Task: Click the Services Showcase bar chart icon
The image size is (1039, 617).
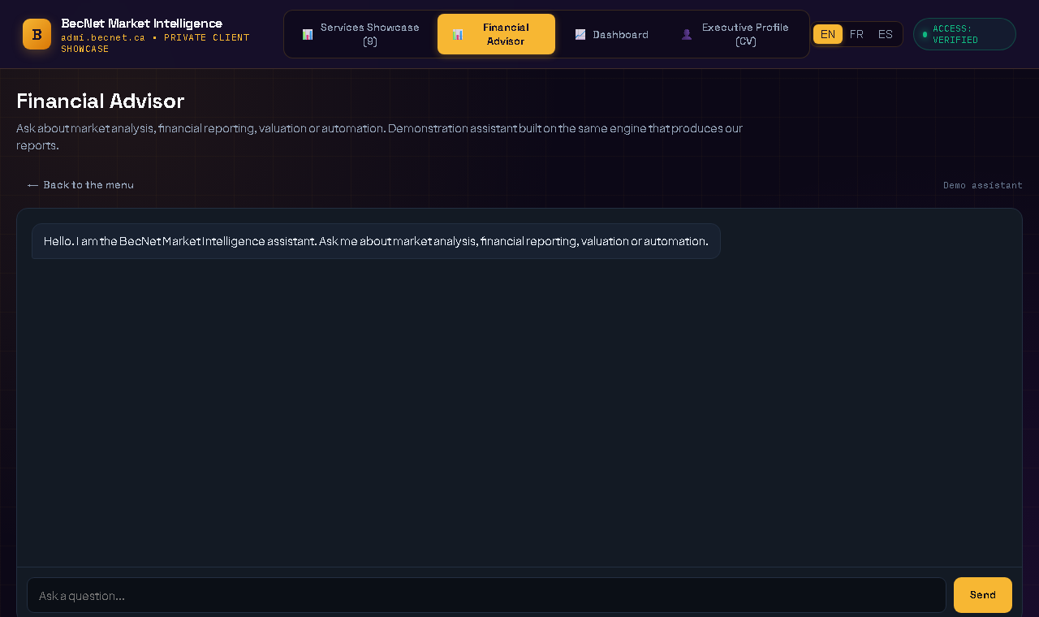Action: [x=308, y=34]
